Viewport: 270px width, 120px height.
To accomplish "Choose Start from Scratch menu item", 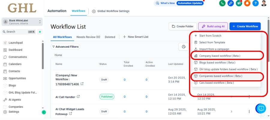I will click(210, 35).
